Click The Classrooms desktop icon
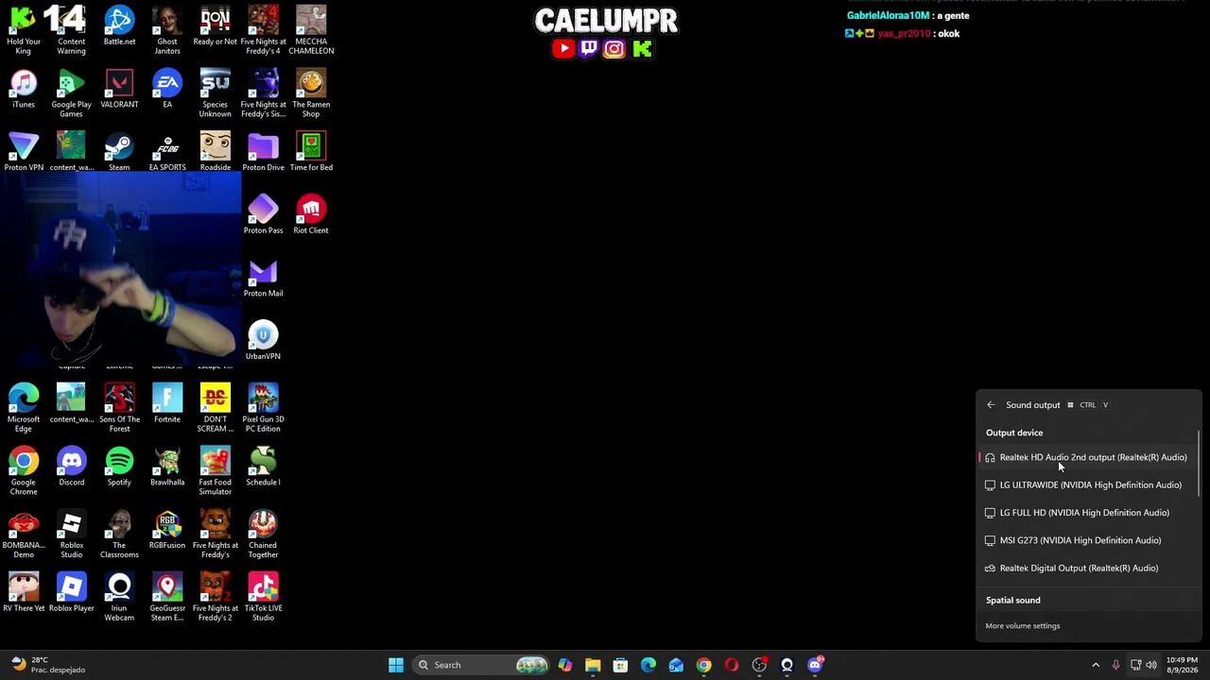 click(x=119, y=533)
